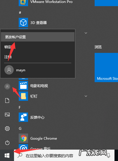Choose 注销 from the account menu

click(8, 57)
